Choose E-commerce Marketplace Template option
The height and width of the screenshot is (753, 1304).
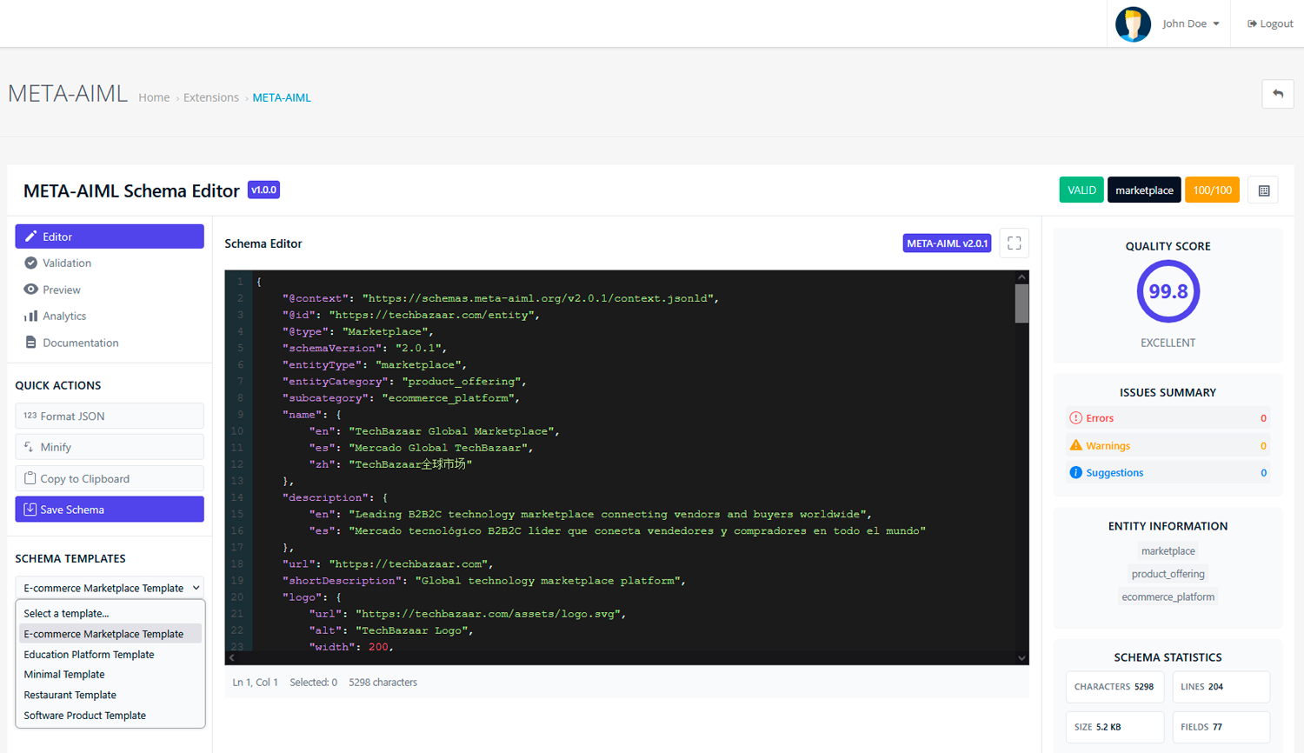coord(110,634)
